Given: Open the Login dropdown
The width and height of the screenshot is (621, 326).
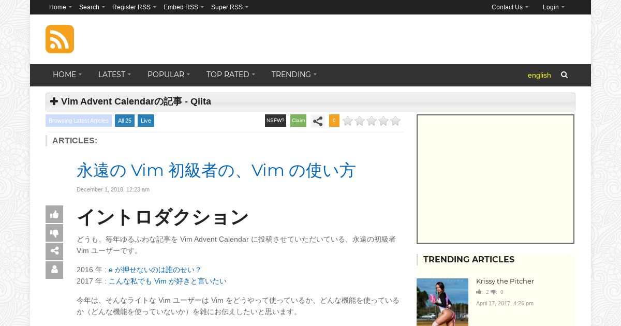Looking at the screenshot, I should tap(554, 7).
